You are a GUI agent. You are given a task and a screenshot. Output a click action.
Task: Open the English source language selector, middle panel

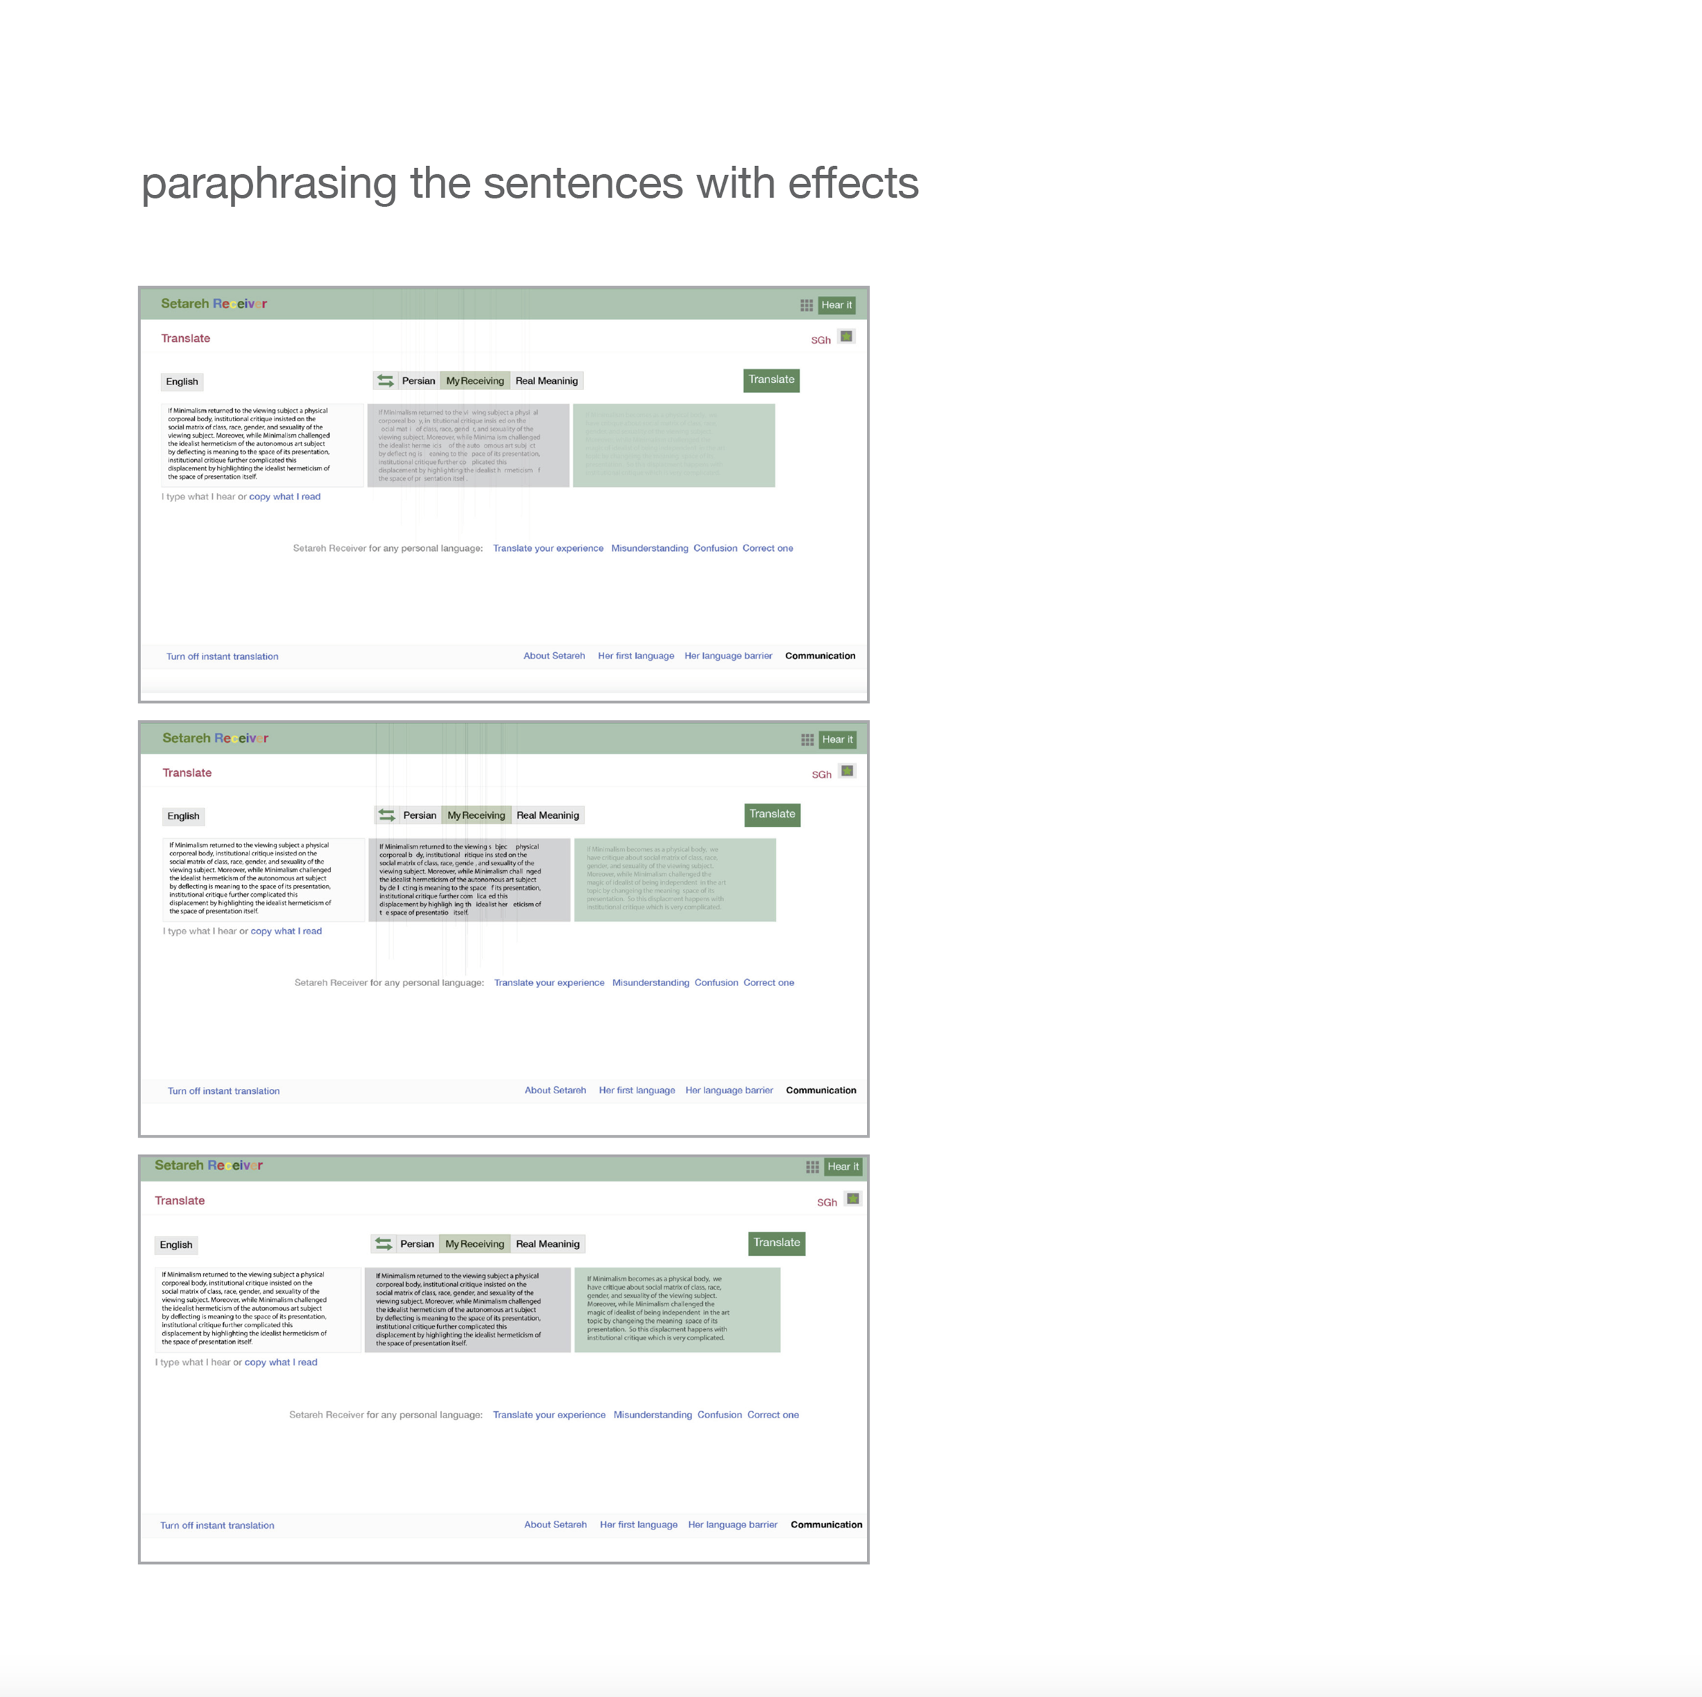(183, 816)
